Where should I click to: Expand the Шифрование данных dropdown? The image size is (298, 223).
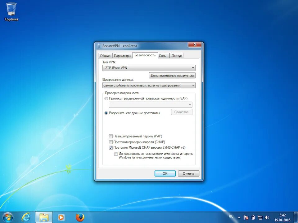(x=149, y=85)
